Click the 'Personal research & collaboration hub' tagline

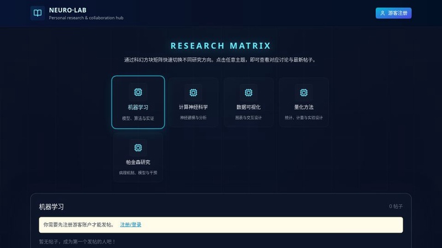click(x=86, y=18)
